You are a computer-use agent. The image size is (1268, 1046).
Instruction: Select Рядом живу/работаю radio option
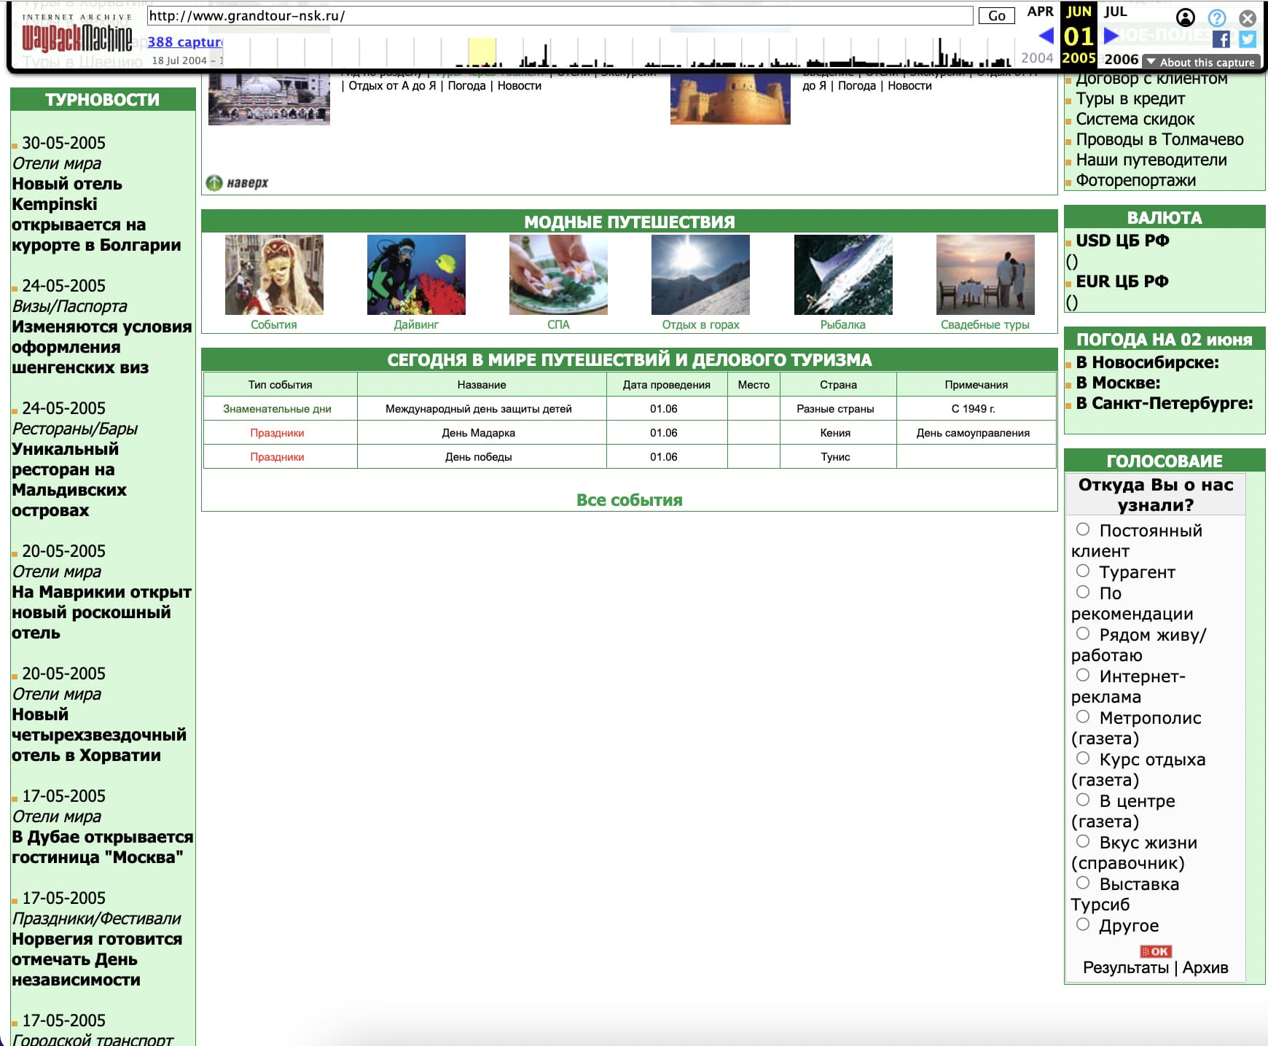pyautogui.click(x=1083, y=633)
